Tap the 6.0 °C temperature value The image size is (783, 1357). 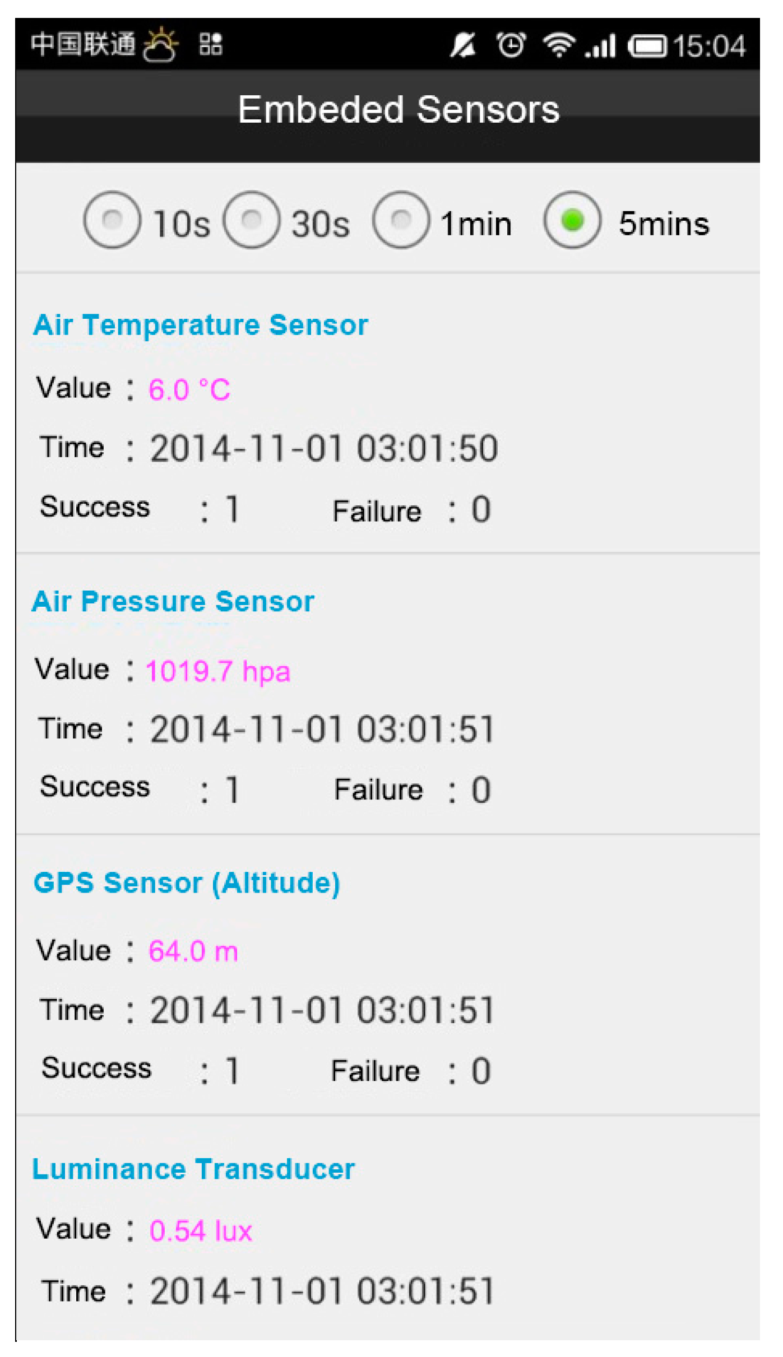pyautogui.click(x=189, y=389)
